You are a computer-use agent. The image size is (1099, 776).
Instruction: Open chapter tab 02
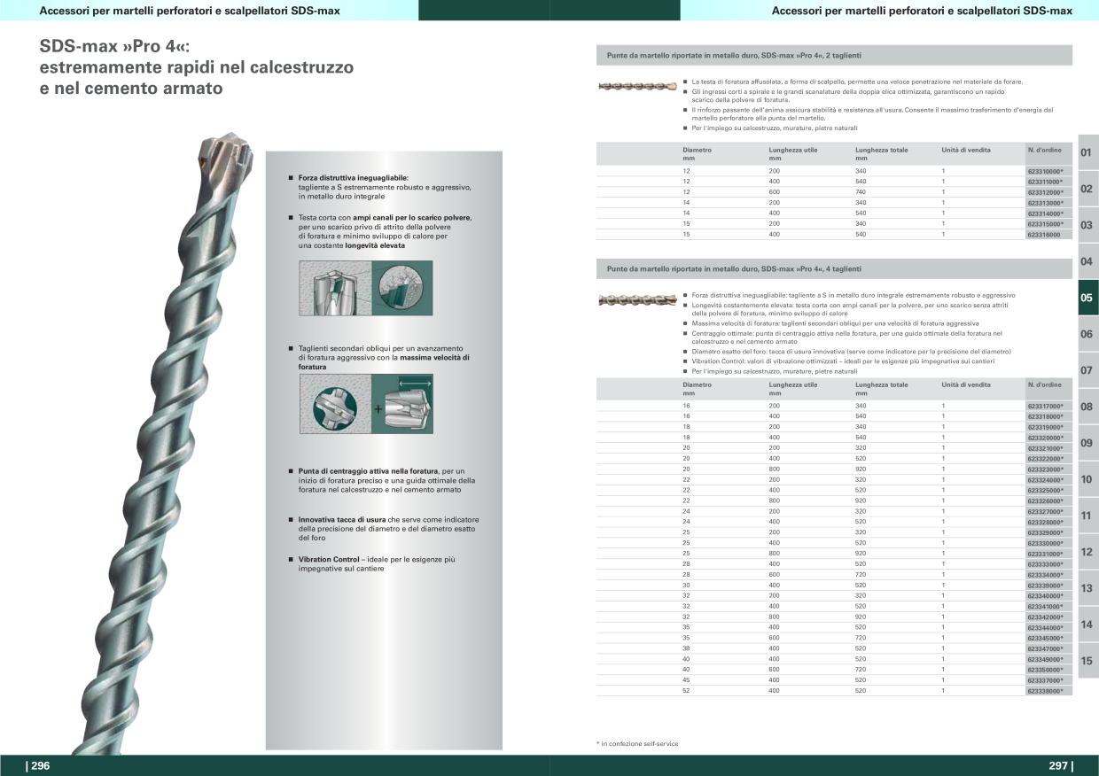(1087, 189)
